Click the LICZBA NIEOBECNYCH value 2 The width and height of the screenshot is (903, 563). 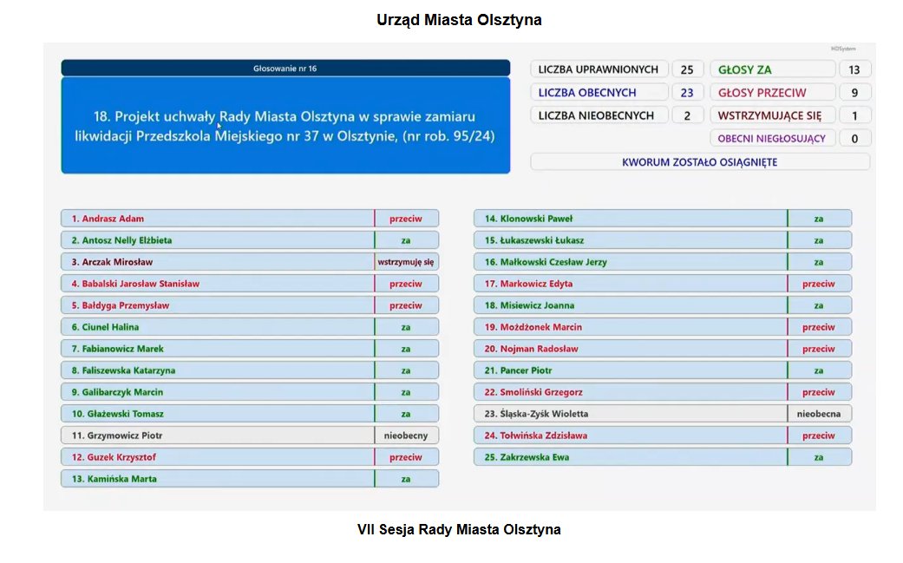(x=687, y=115)
